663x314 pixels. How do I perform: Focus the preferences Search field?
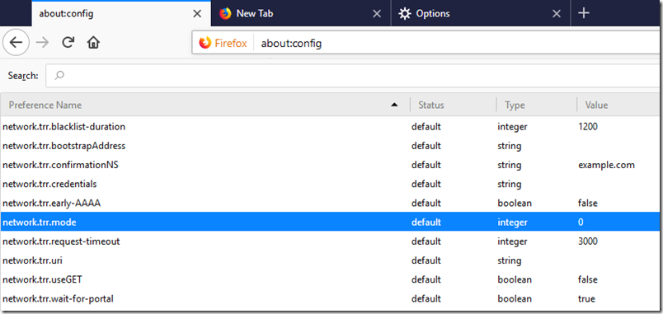pos(354,76)
